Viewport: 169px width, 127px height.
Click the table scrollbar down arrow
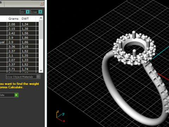tap(41, 71)
